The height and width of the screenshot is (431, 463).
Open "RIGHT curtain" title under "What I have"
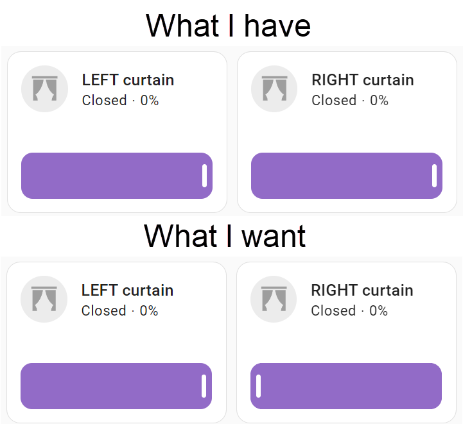pos(362,80)
